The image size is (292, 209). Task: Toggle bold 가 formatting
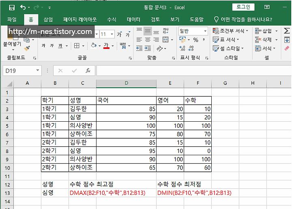43,45
